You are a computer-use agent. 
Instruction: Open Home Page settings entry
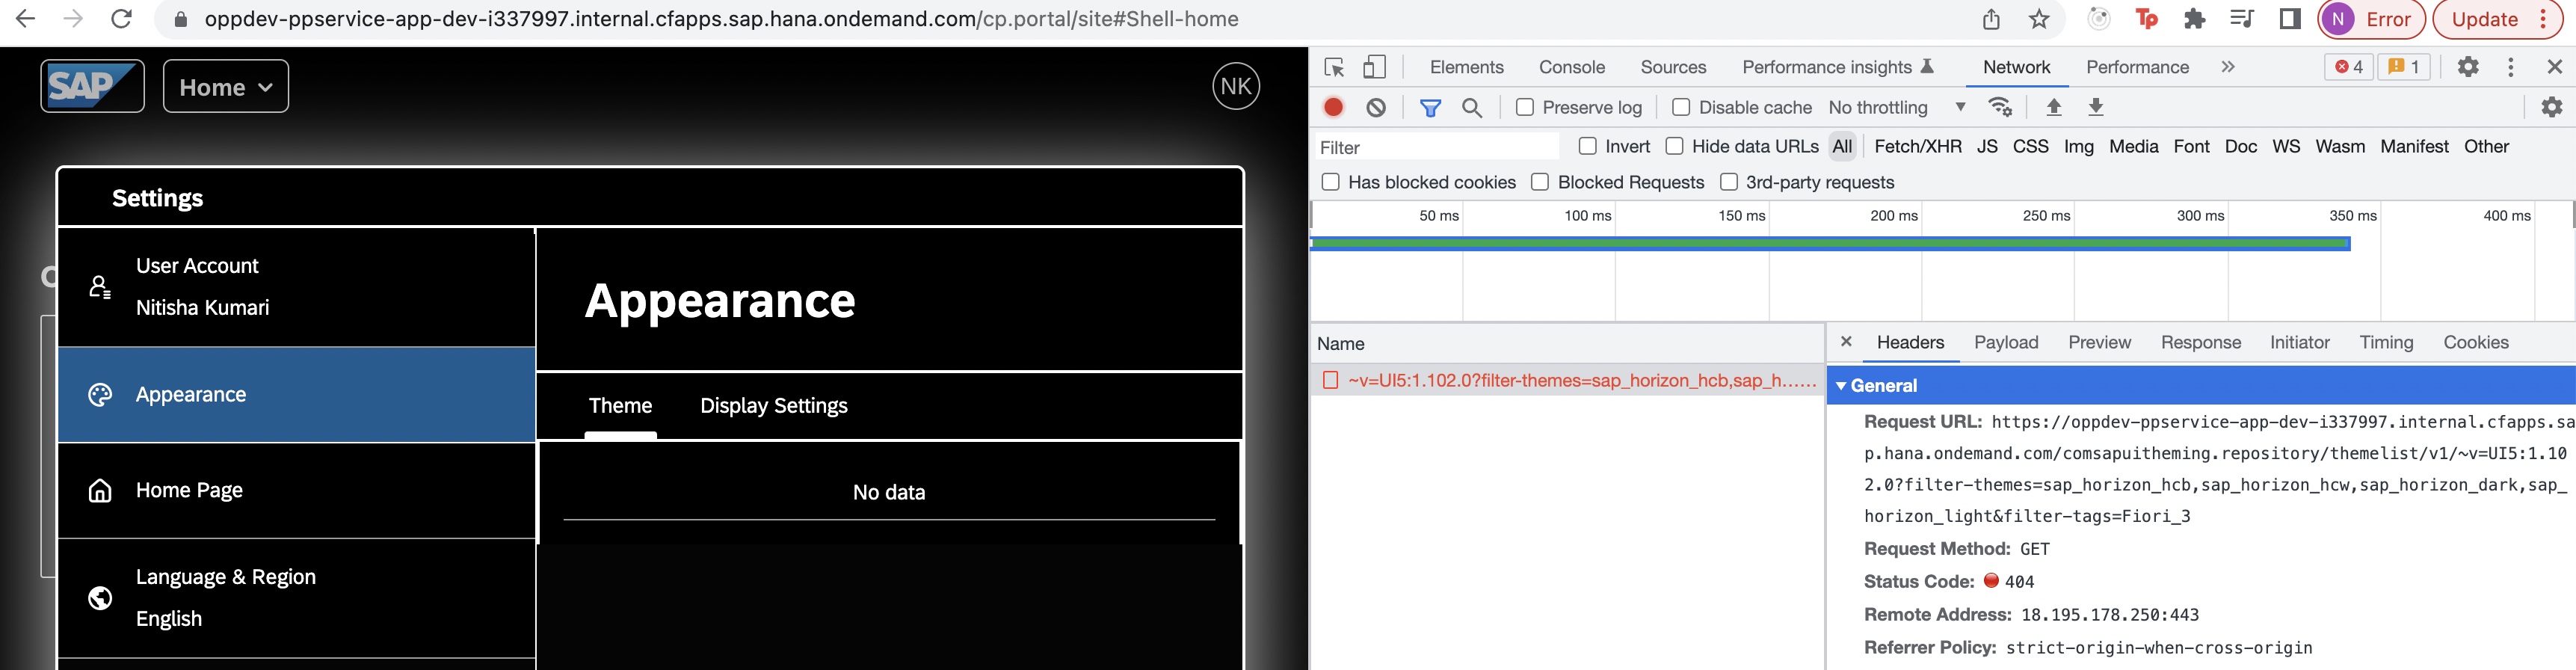[297, 490]
